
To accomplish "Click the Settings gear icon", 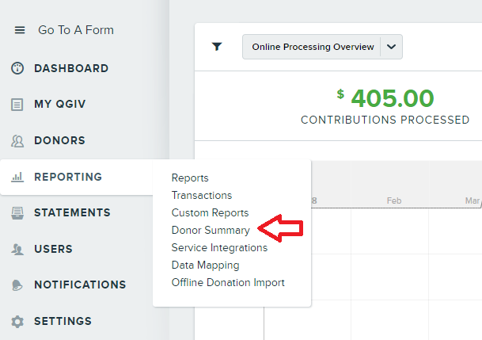I will coord(17,322).
